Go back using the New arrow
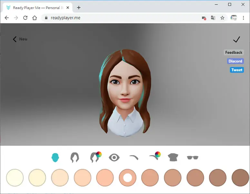Screen dimensions: 250x194 (x=20, y=39)
